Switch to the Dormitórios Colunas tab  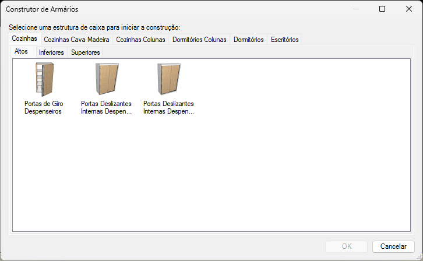[199, 40]
